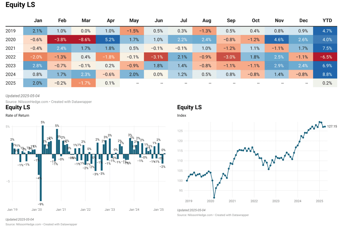Click the April 2020 5.2% cell

(110, 40)
